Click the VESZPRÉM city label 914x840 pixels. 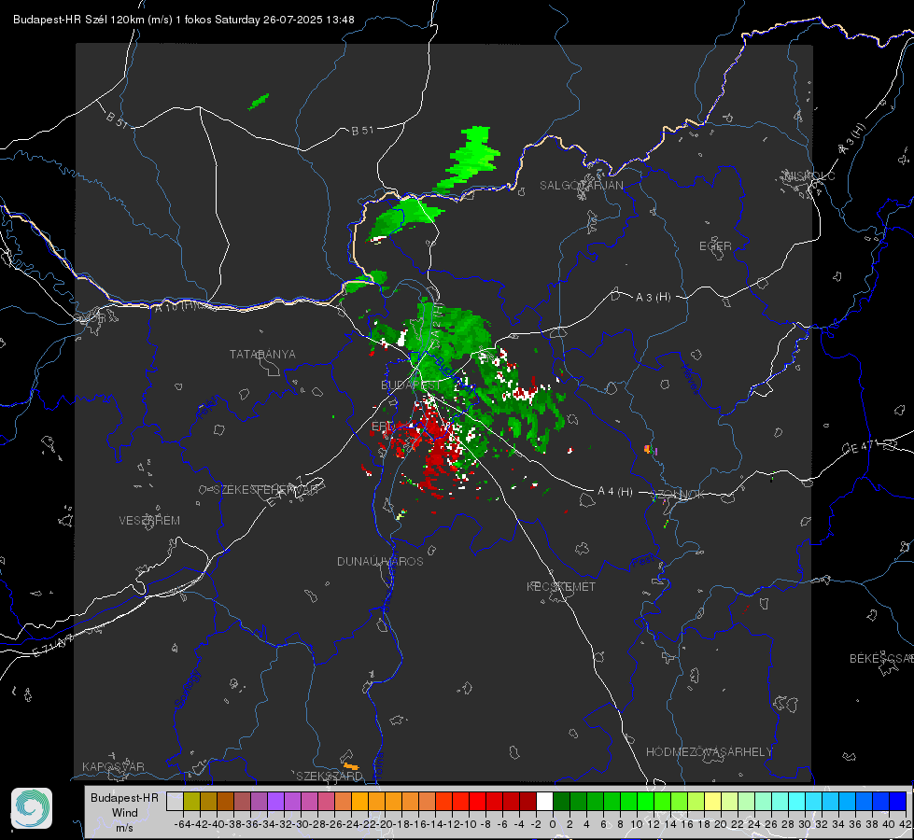[149, 521]
